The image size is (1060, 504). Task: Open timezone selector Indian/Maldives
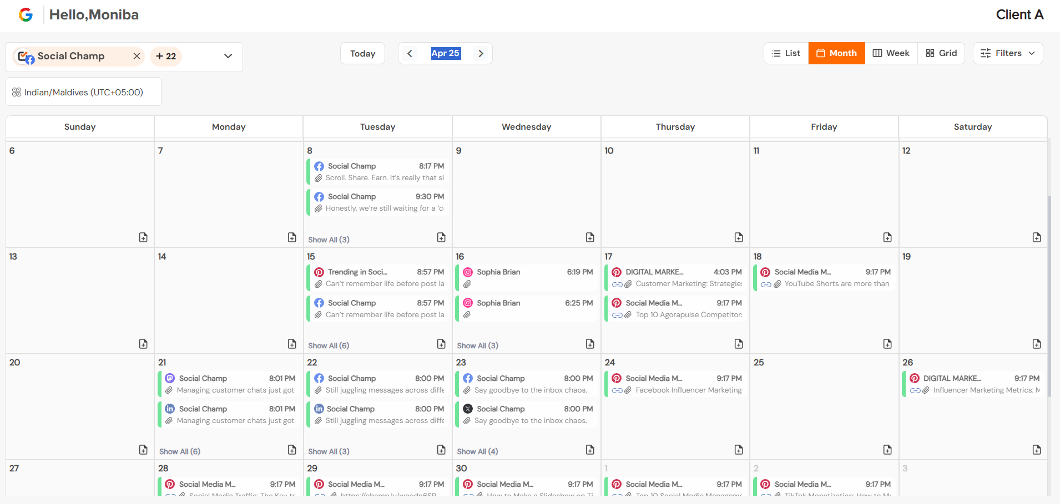[x=83, y=92]
